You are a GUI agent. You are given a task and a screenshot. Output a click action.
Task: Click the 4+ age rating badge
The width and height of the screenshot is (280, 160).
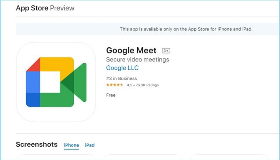coord(166,51)
